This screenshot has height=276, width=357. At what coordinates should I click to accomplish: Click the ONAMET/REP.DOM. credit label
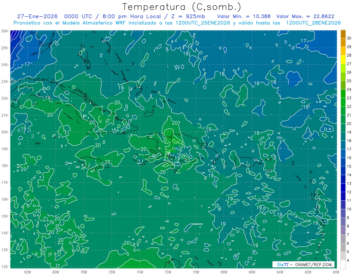coord(314,264)
